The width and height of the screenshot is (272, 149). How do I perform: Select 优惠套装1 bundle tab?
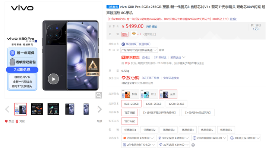point(130,130)
